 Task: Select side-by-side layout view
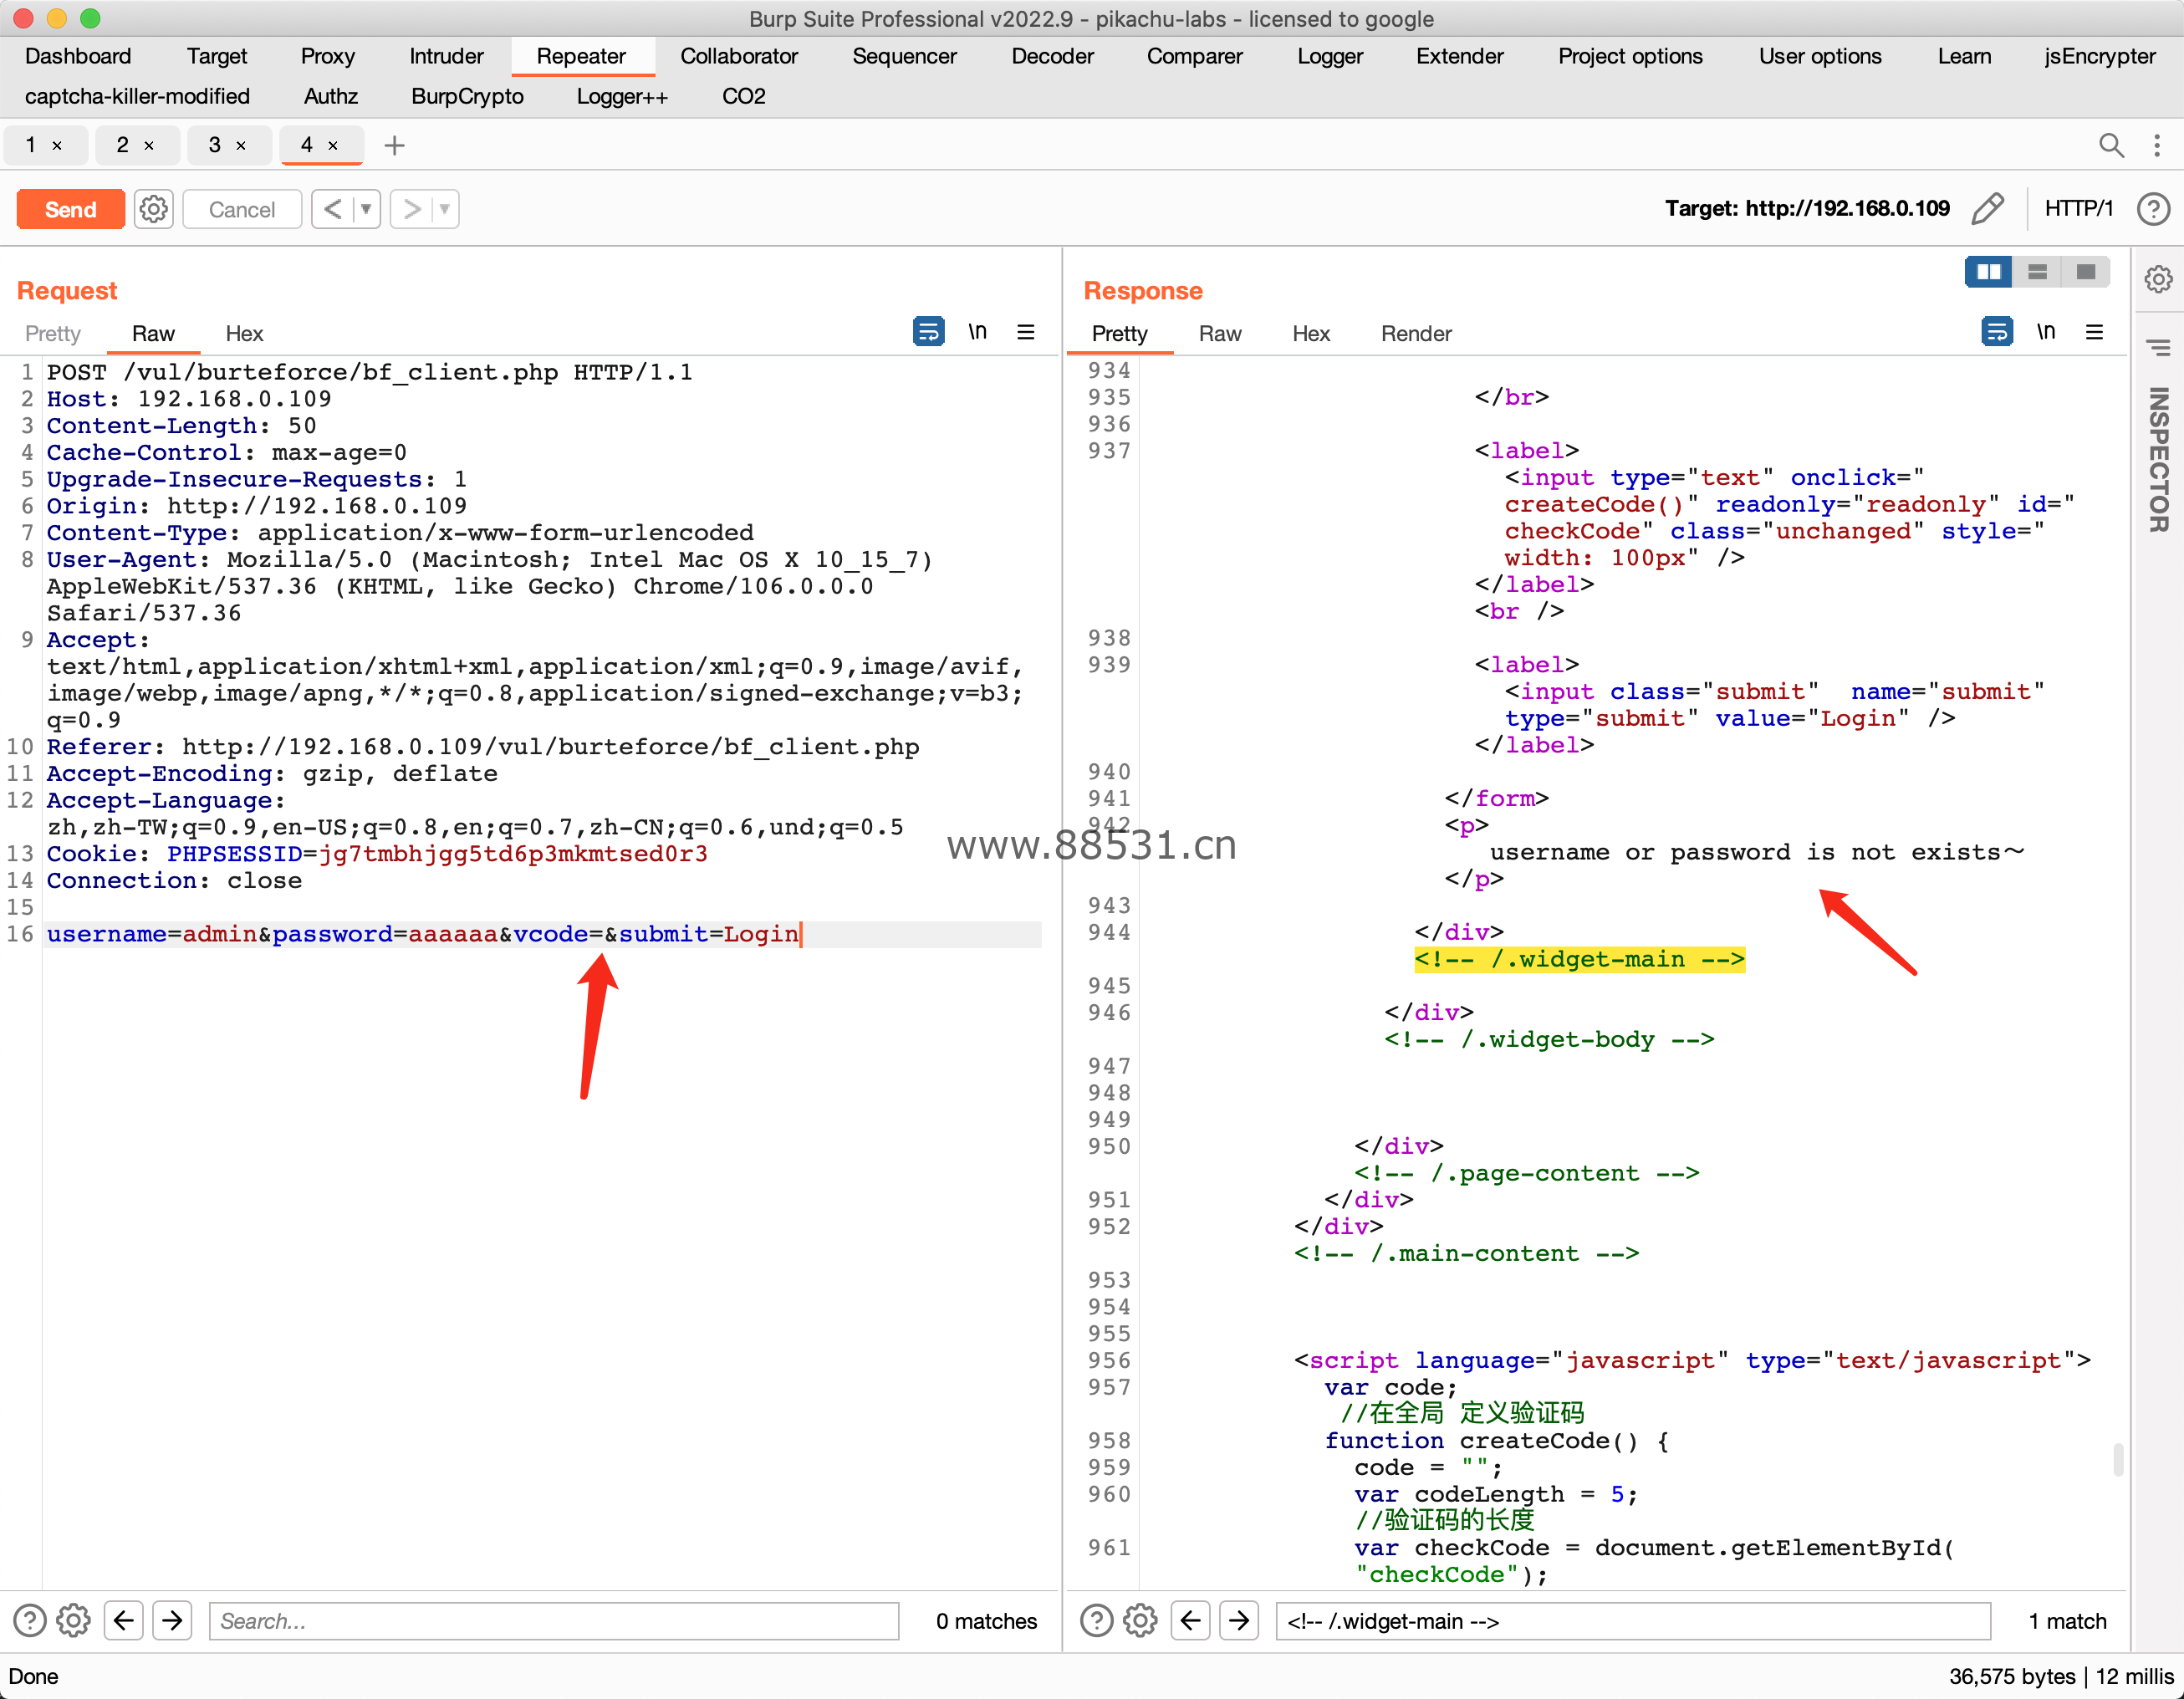(1988, 272)
